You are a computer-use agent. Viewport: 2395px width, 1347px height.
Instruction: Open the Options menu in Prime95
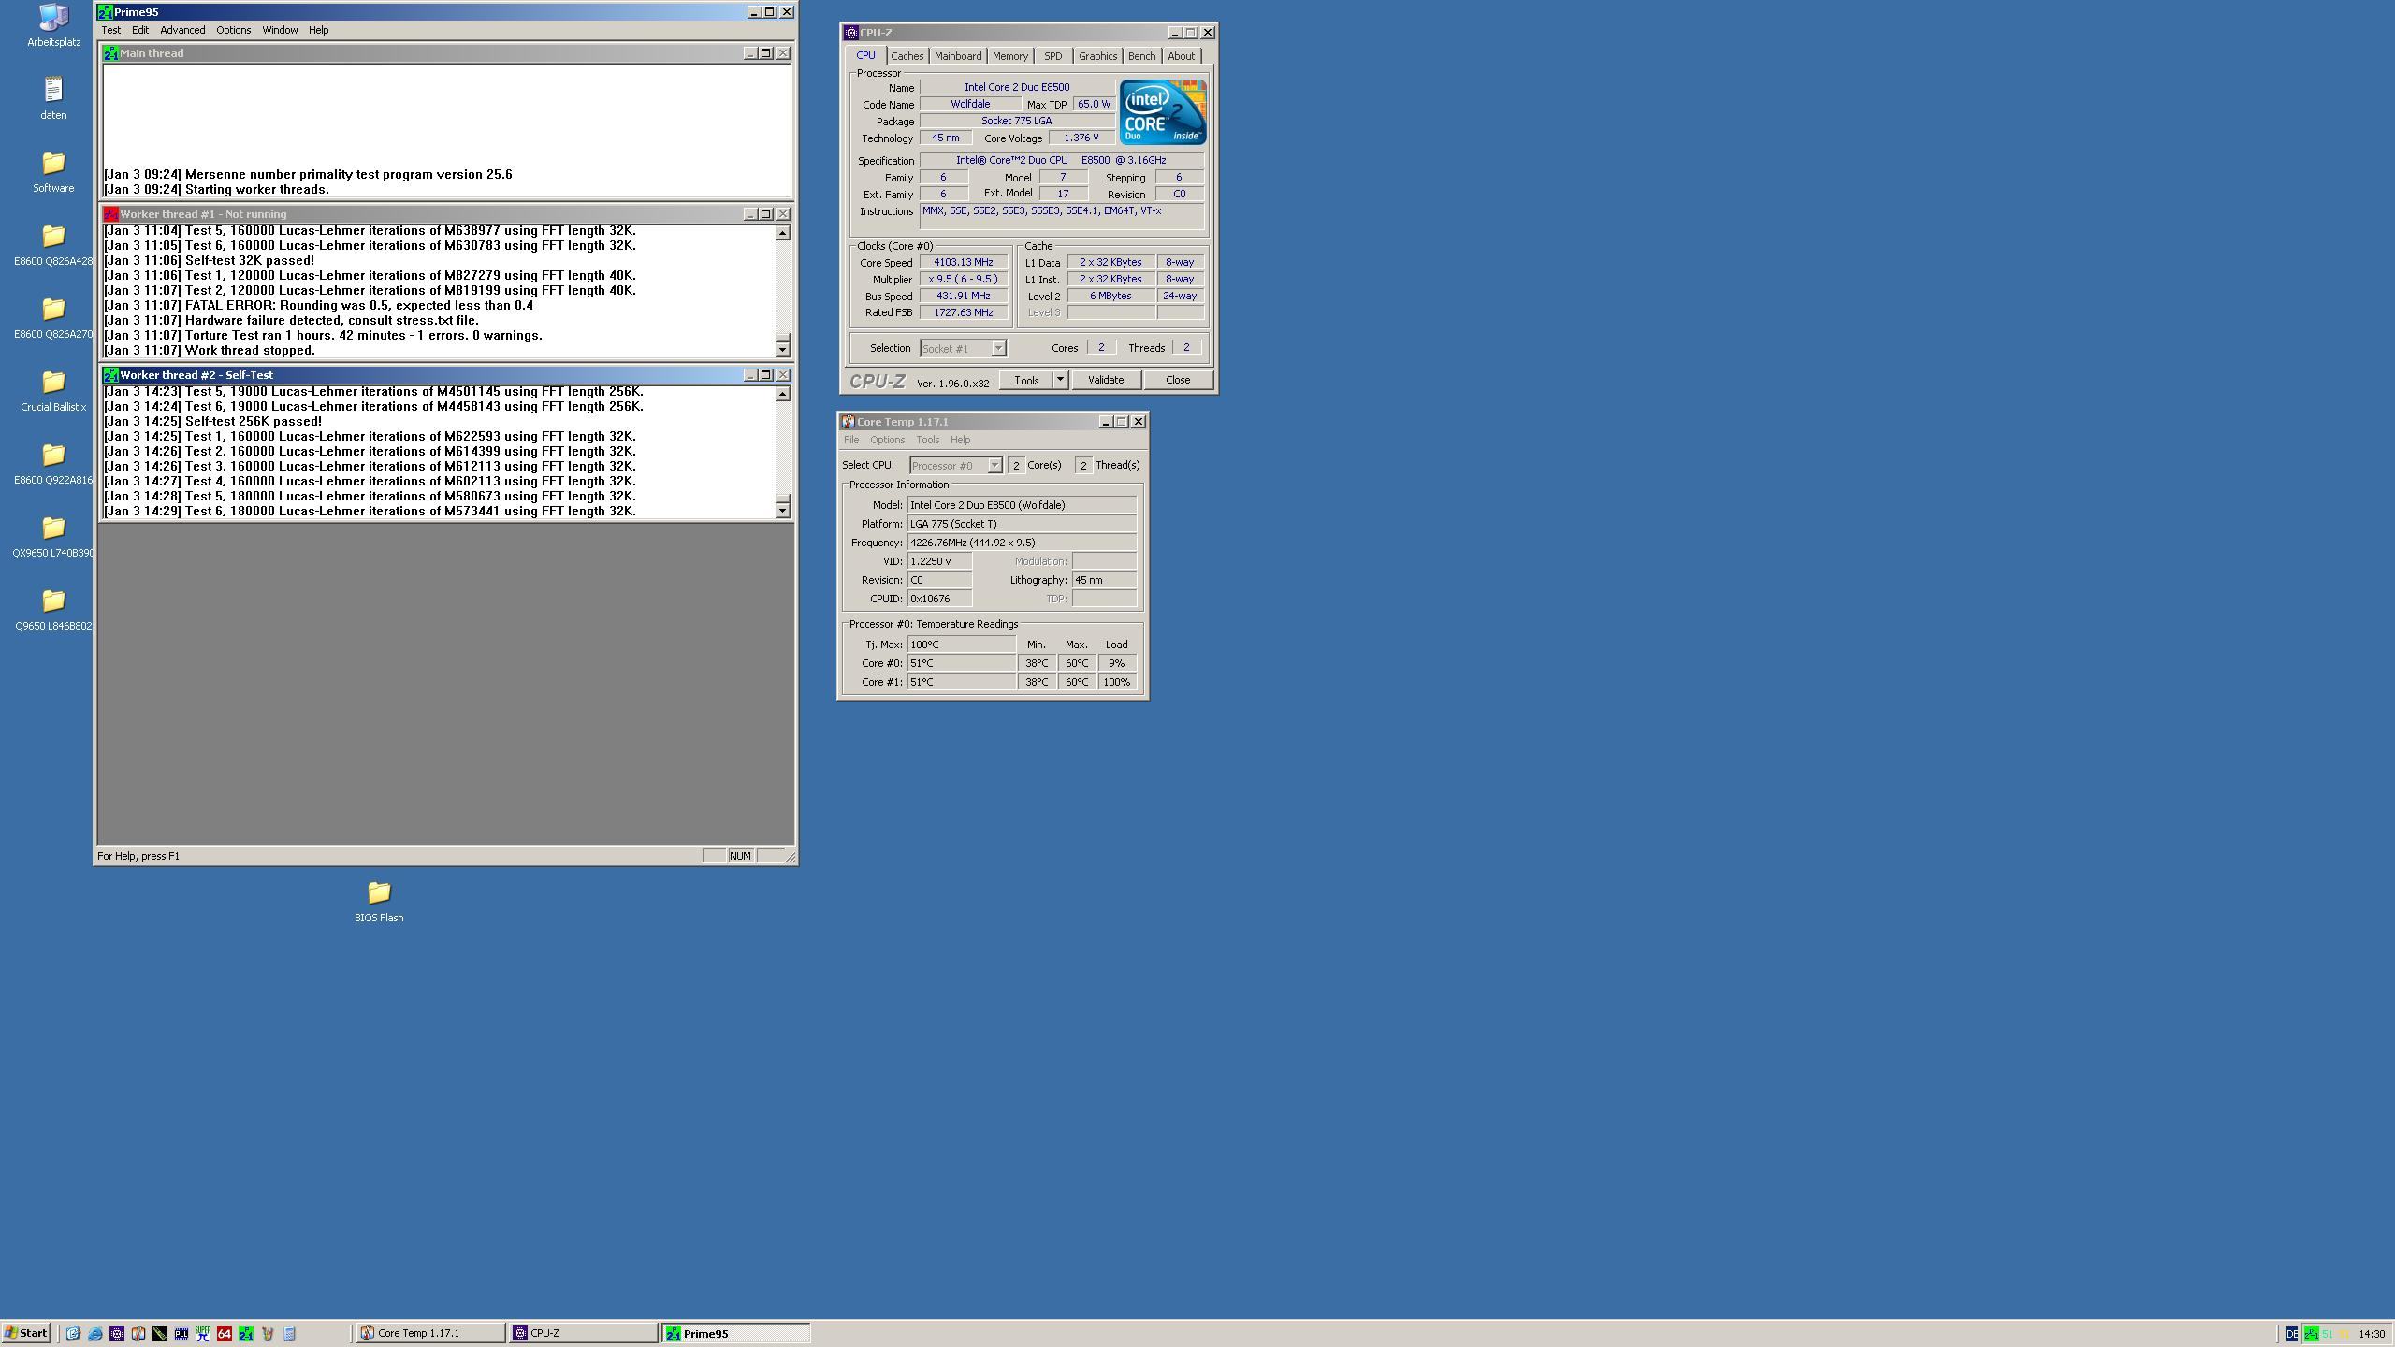[x=234, y=30]
